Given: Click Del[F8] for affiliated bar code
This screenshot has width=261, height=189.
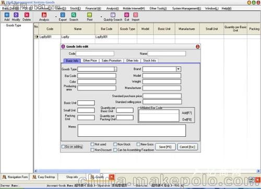Looking at the screenshot, I should pyautogui.click(x=187, y=120).
